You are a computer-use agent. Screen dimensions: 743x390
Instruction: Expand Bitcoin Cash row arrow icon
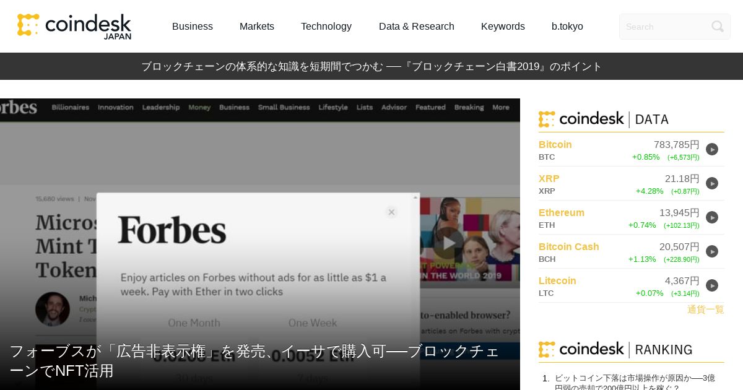[x=712, y=251]
